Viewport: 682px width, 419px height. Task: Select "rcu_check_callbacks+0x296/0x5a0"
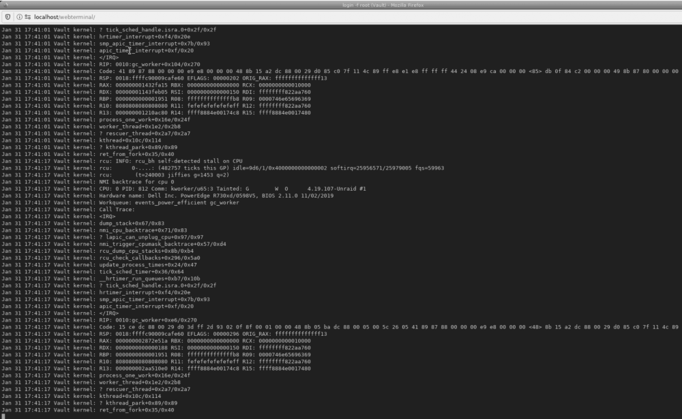(149, 258)
